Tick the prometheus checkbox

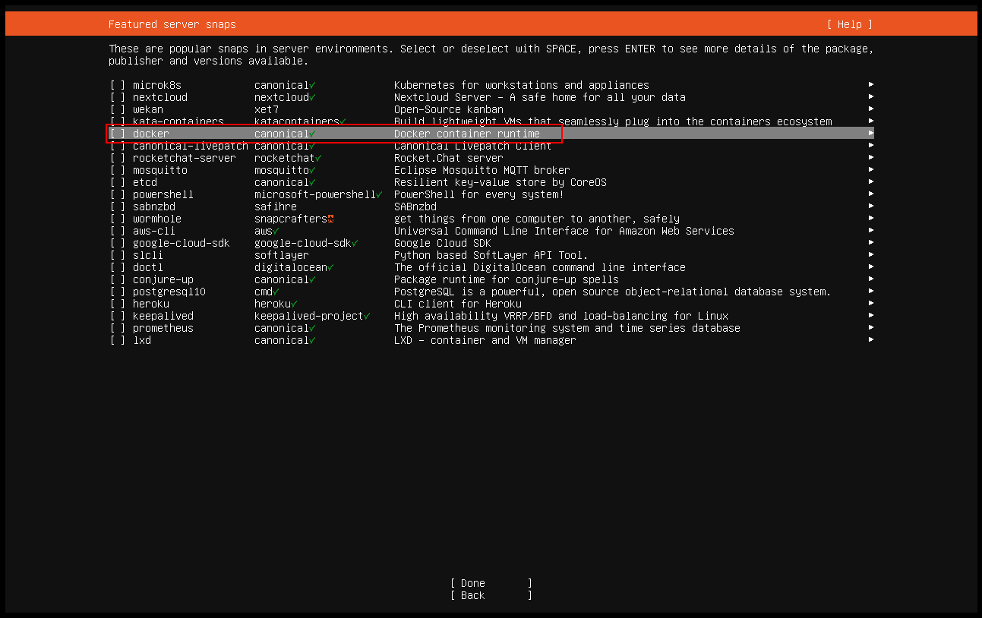point(118,328)
